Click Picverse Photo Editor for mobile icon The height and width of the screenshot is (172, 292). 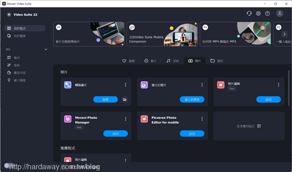point(144,119)
